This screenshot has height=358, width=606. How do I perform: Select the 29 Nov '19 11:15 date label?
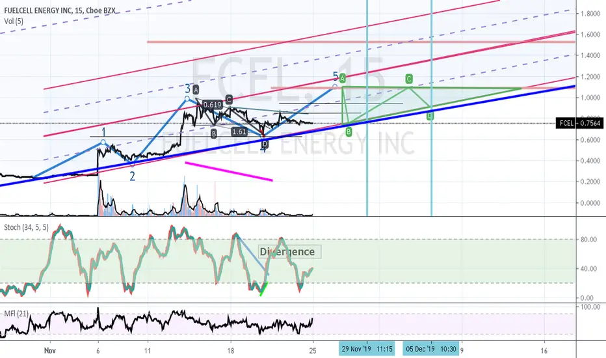click(x=367, y=349)
